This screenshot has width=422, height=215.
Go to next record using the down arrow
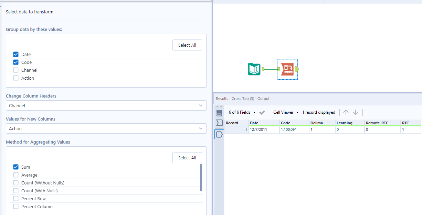coord(356,112)
